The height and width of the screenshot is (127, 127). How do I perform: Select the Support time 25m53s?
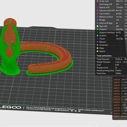click(119, 29)
